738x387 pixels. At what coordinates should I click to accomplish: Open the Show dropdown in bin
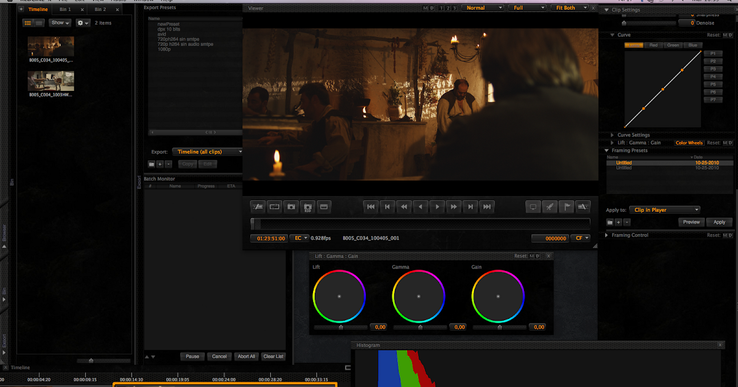click(x=60, y=23)
